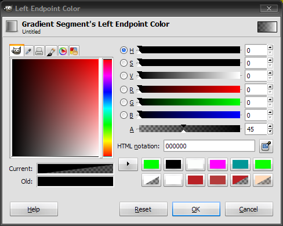The height and width of the screenshot is (226, 283).
Task: Select the V value radio button
Action: [x=124, y=76]
